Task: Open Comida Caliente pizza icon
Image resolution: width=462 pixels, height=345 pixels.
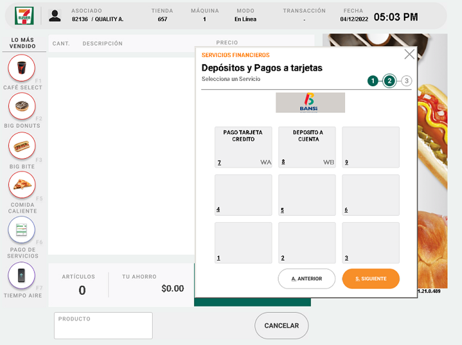Action: 22,185
